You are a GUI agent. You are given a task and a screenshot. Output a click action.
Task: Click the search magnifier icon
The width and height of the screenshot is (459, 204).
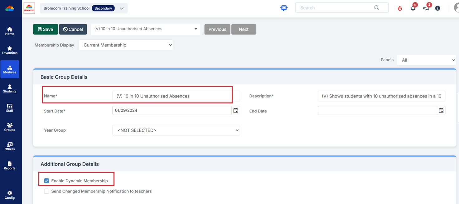377,8
